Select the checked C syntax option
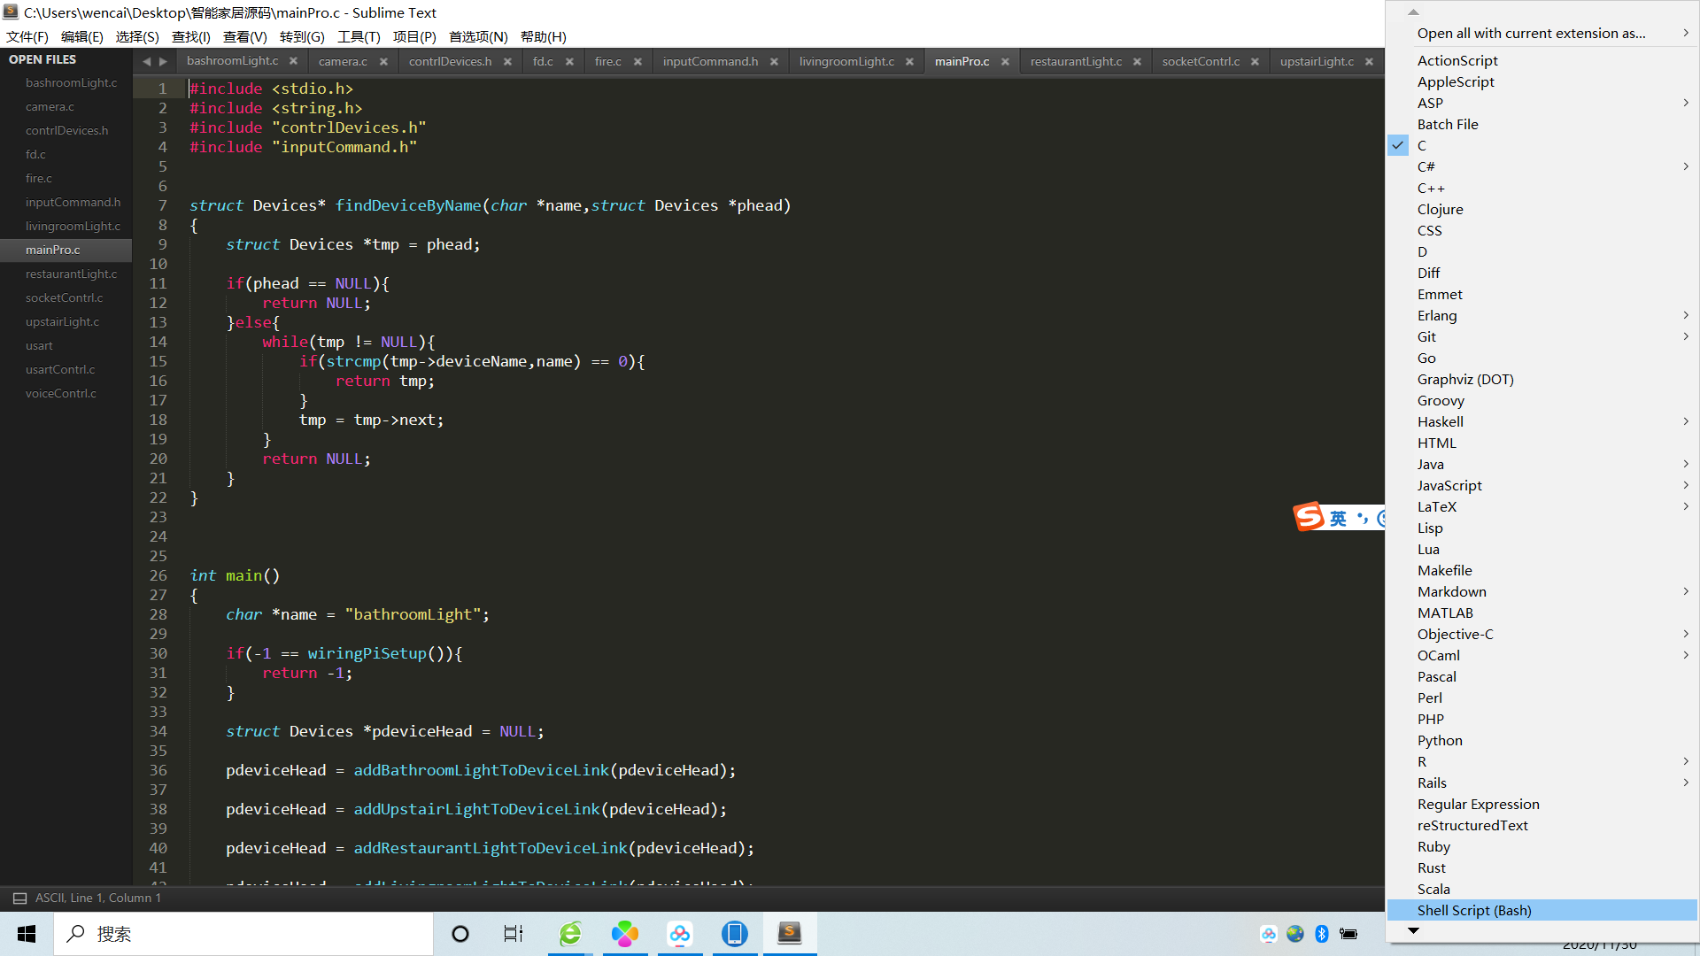1700x956 pixels. point(1422,146)
